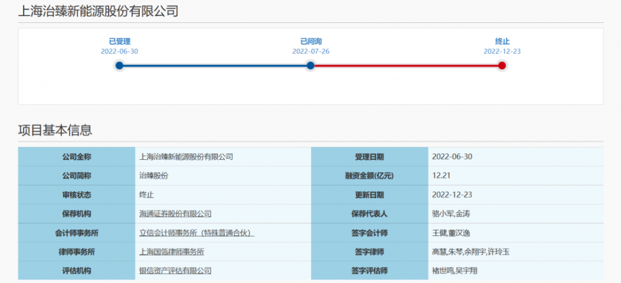Click the blue progress bar segment
The width and height of the screenshot is (621, 283).
(214, 65)
